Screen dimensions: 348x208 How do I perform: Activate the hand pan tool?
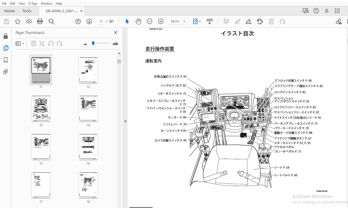tap(138, 21)
